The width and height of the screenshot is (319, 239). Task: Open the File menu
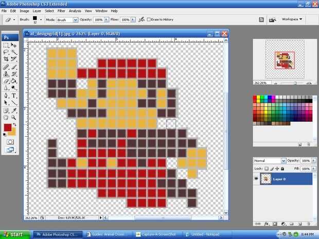pyautogui.click(x=4, y=11)
